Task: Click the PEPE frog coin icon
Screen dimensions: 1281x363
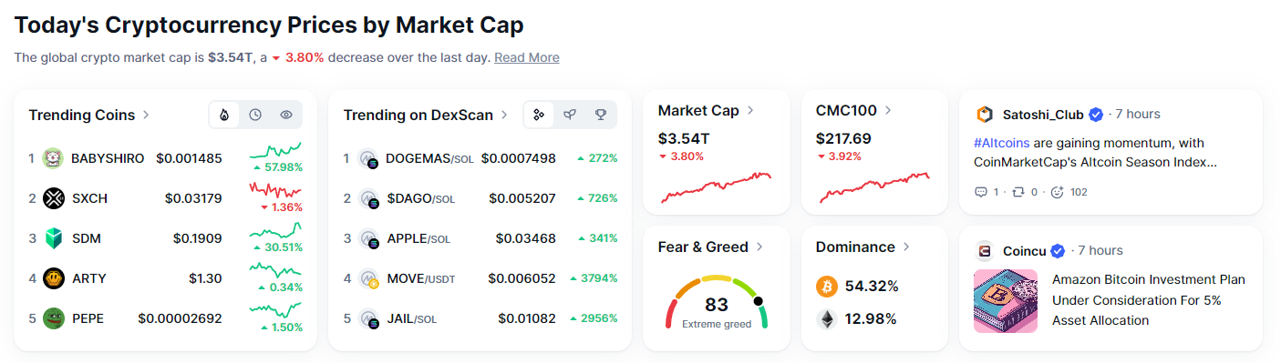Action: click(53, 318)
